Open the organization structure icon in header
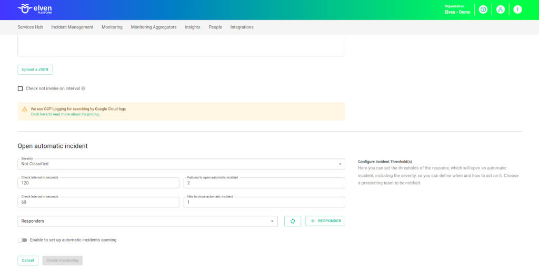The image size is (539, 269). click(x=501, y=9)
